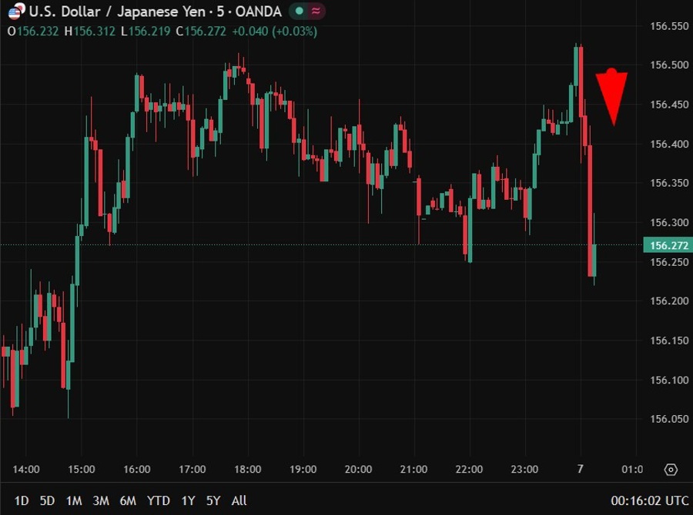Click the 156.200 price axis label
The image size is (693, 515).
669,301
